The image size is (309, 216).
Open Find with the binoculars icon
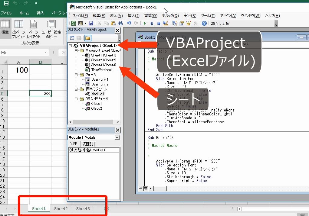click(120, 23)
